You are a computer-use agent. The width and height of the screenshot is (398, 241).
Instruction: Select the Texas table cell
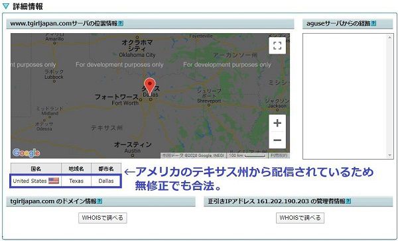76,181
